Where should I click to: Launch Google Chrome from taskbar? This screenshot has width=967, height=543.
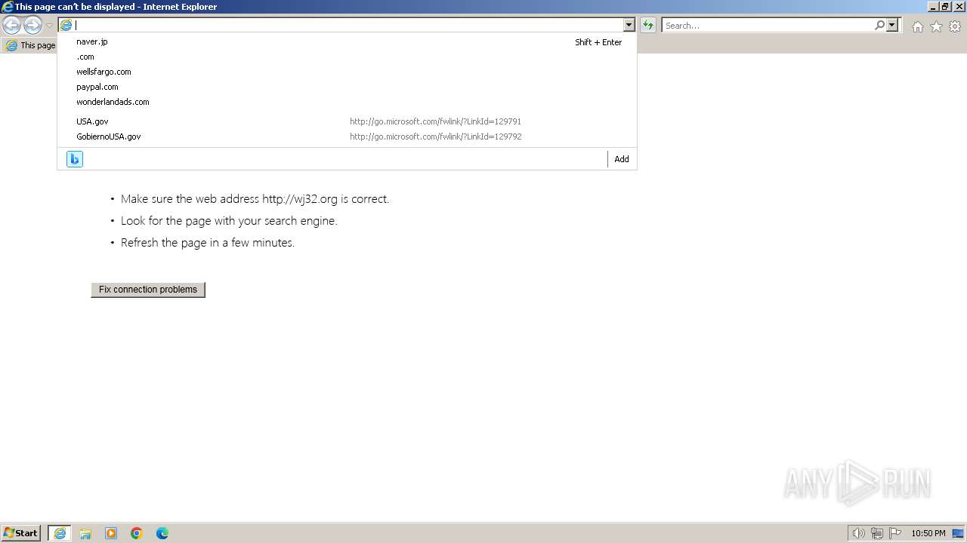(x=137, y=533)
